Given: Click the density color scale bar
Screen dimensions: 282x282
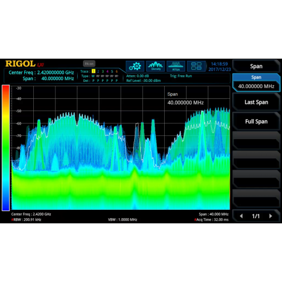Looking at the screenshot, I should point(6,148).
